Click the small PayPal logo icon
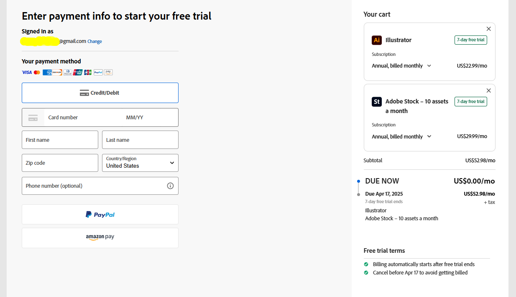This screenshot has width=516, height=297. pos(98,72)
